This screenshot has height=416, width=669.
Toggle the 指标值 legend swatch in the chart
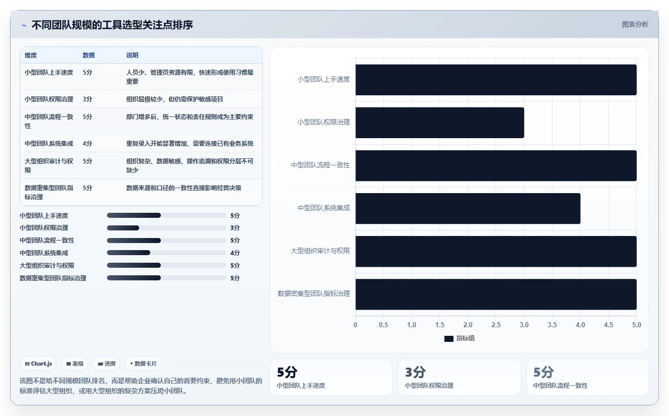[449, 339]
